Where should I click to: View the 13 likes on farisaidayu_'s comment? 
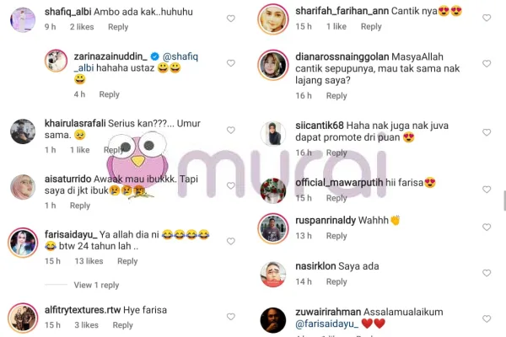tap(89, 261)
